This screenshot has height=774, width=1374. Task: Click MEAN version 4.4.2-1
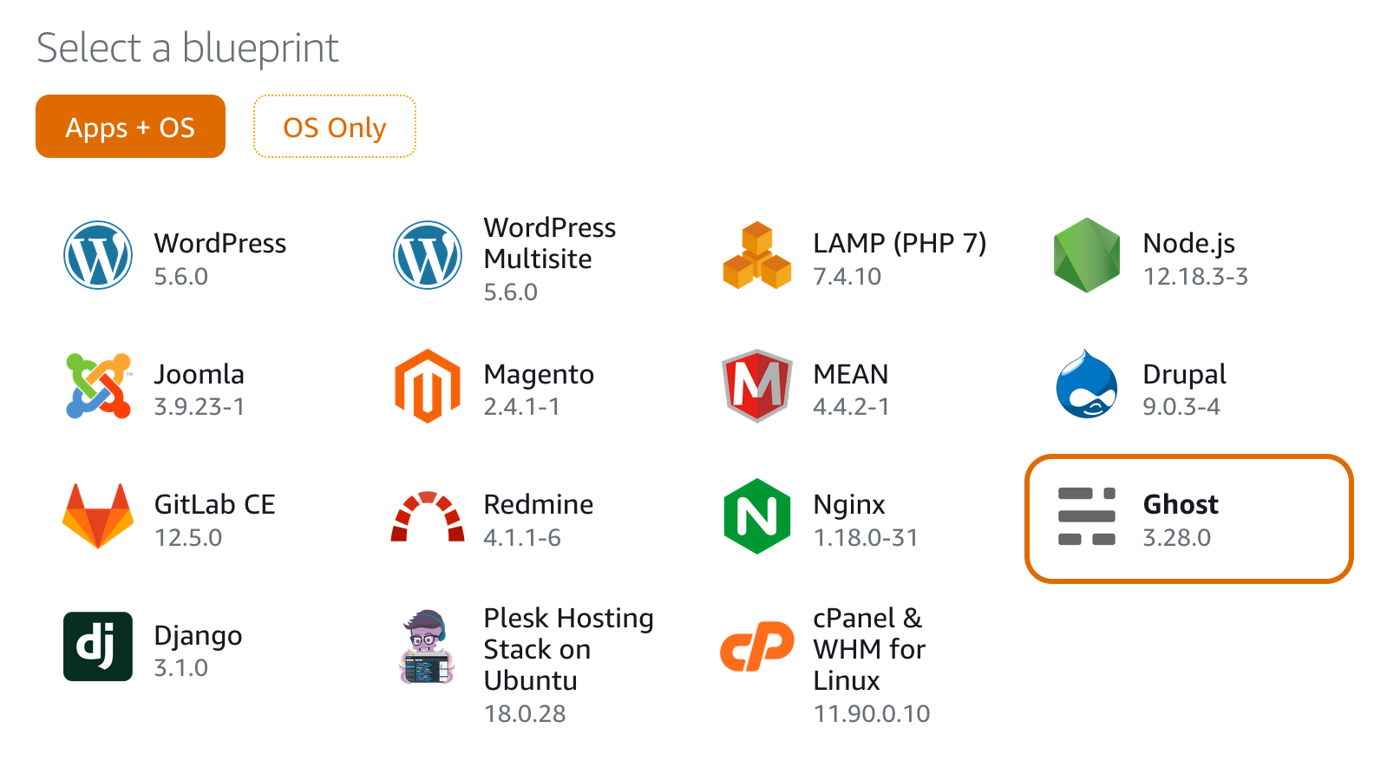(852, 407)
